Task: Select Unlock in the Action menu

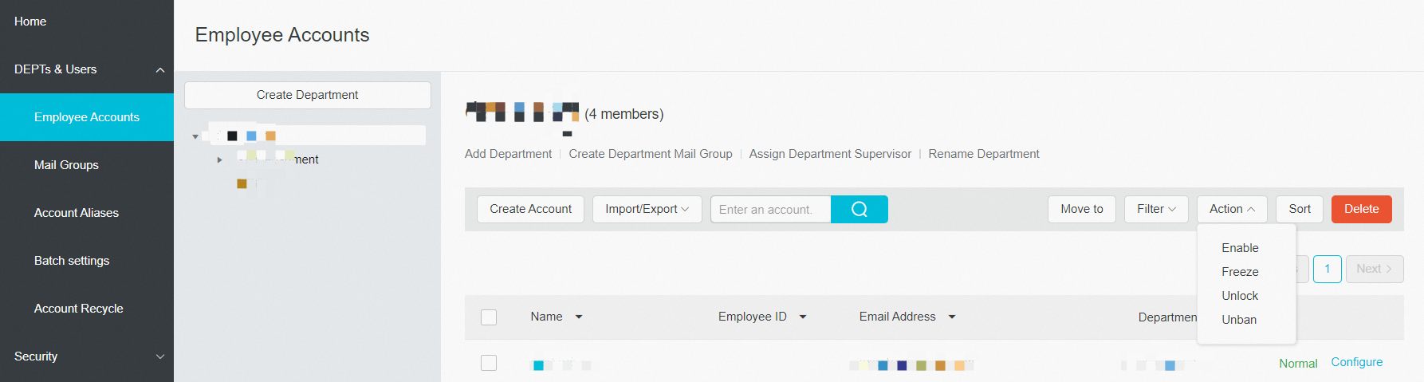Action: [x=1240, y=296]
